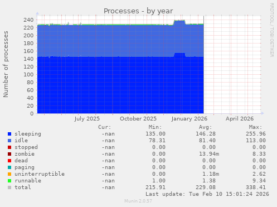This screenshot has width=277, height=207.
Task: Click the 'Max:' column header
Action: 255,127
